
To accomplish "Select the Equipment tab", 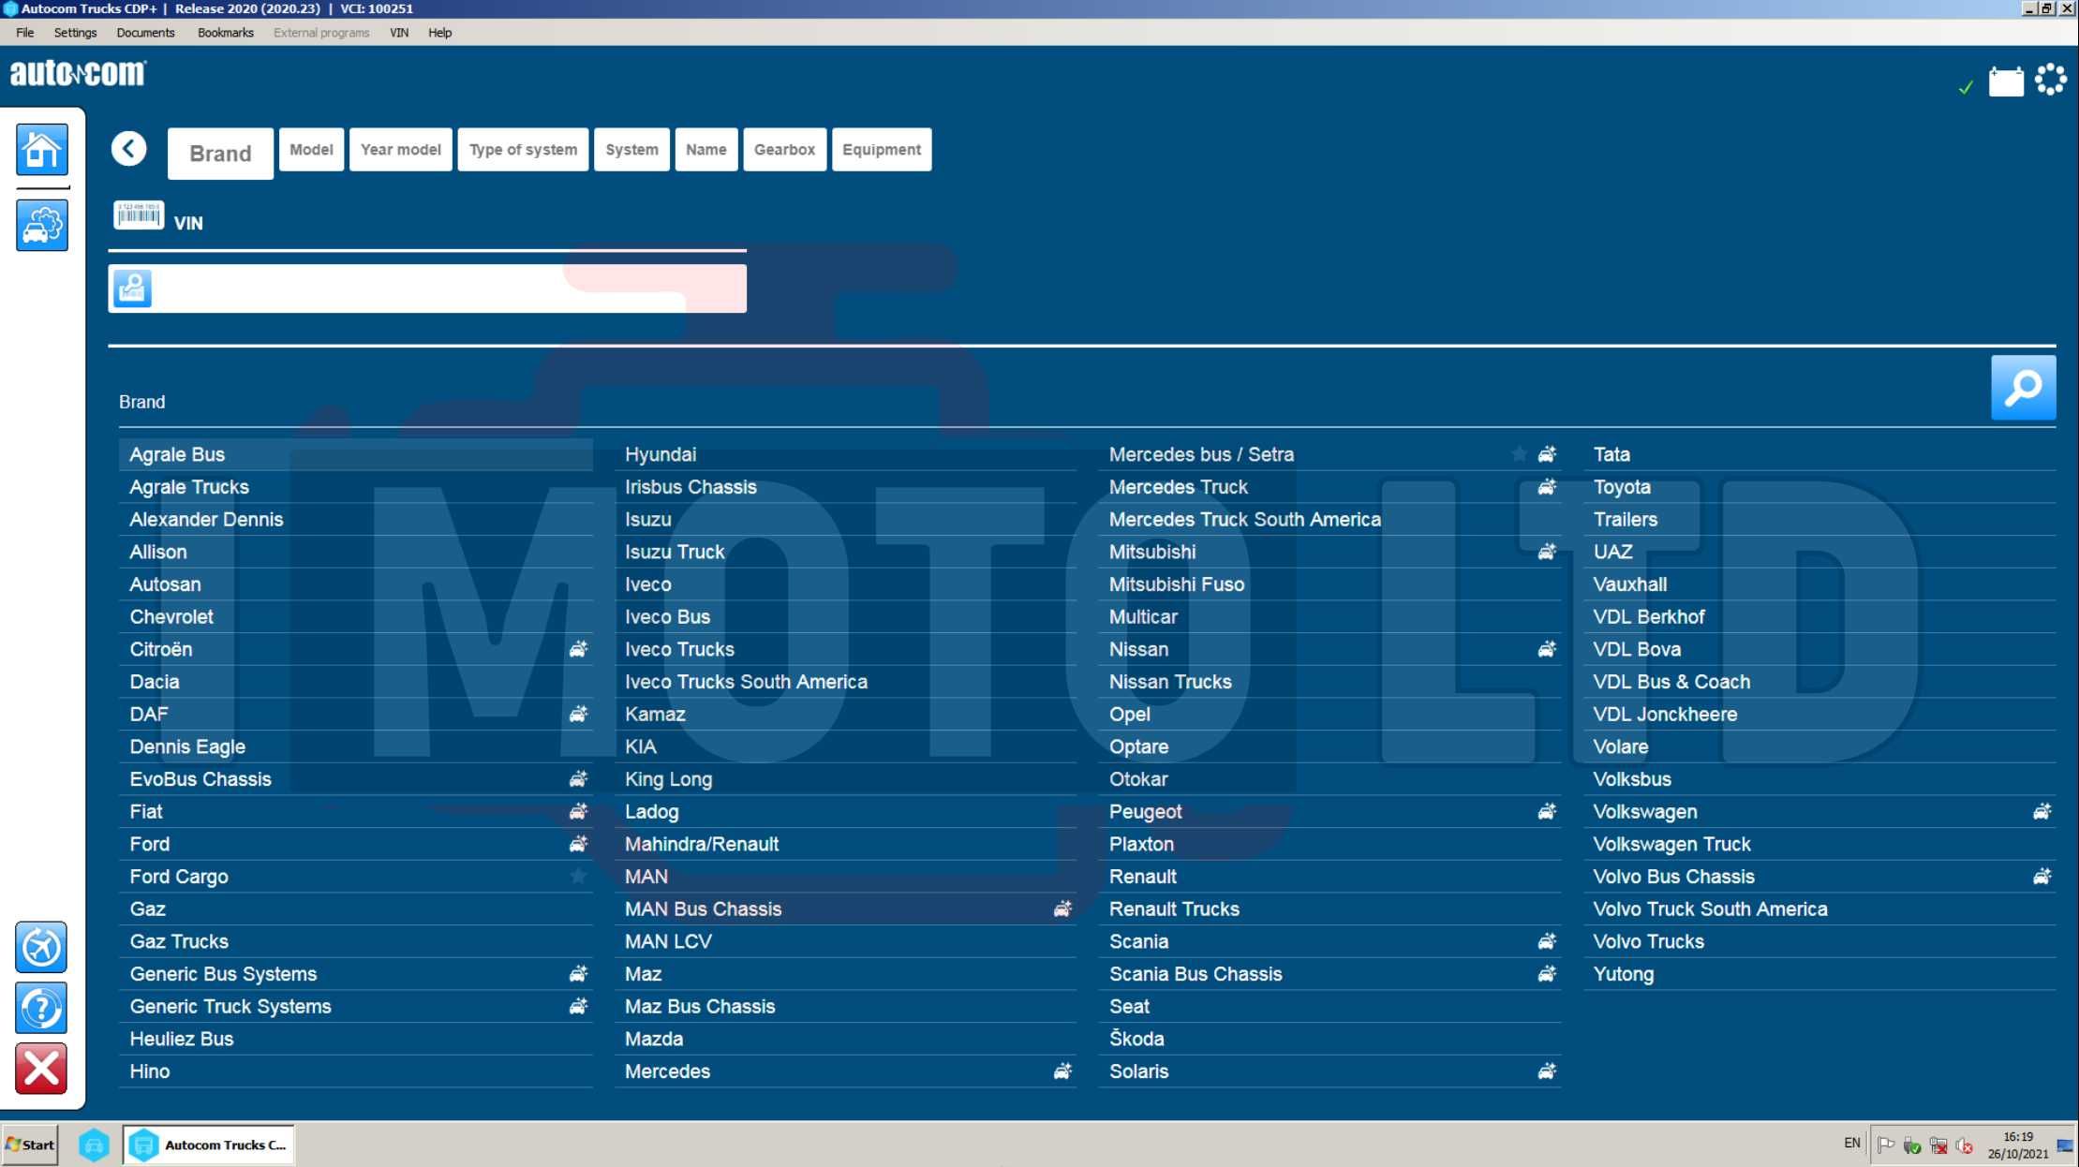I will [882, 150].
